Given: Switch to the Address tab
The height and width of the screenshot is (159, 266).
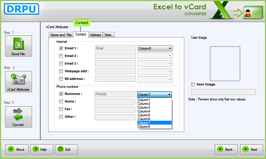Looking at the screenshot, I should click(96, 35).
